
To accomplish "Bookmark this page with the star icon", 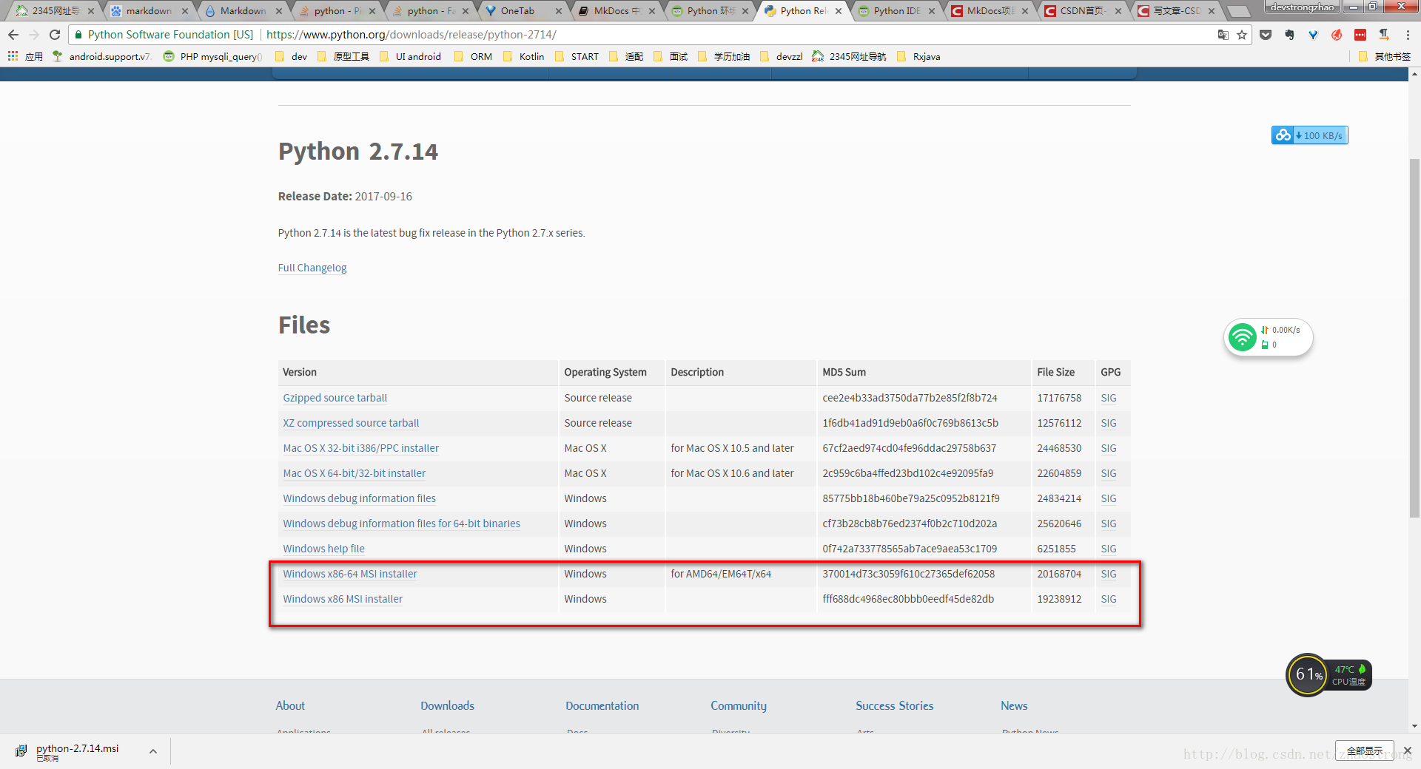I will pos(1242,35).
